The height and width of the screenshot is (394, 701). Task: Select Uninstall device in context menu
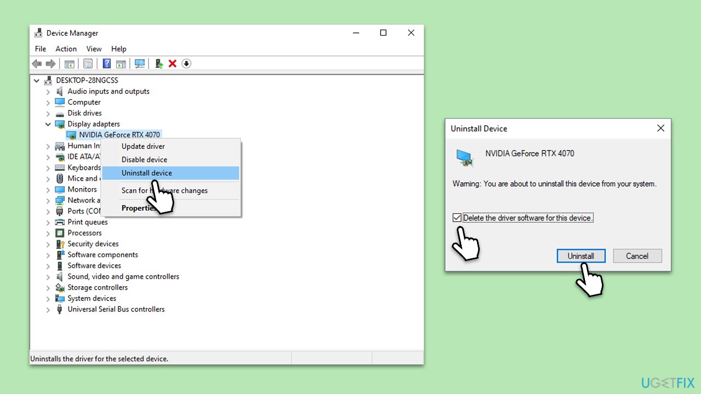click(x=171, y=173)
